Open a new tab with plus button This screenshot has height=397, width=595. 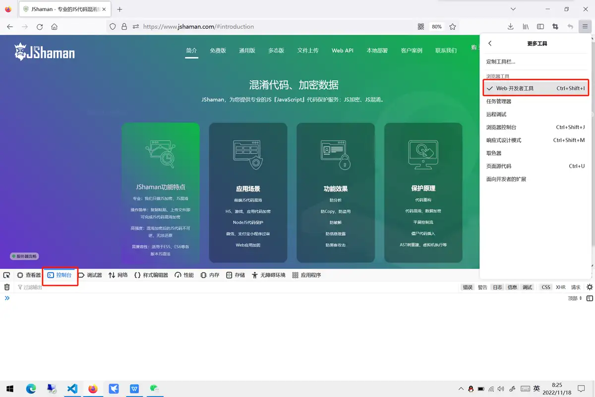pyautogui.click(x=119, y=9)
